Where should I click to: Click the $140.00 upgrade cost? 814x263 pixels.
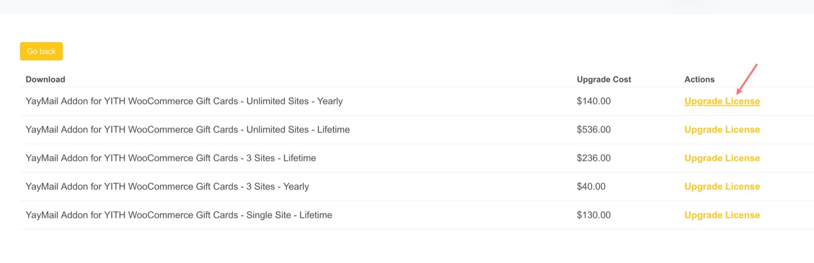point(594,101)
